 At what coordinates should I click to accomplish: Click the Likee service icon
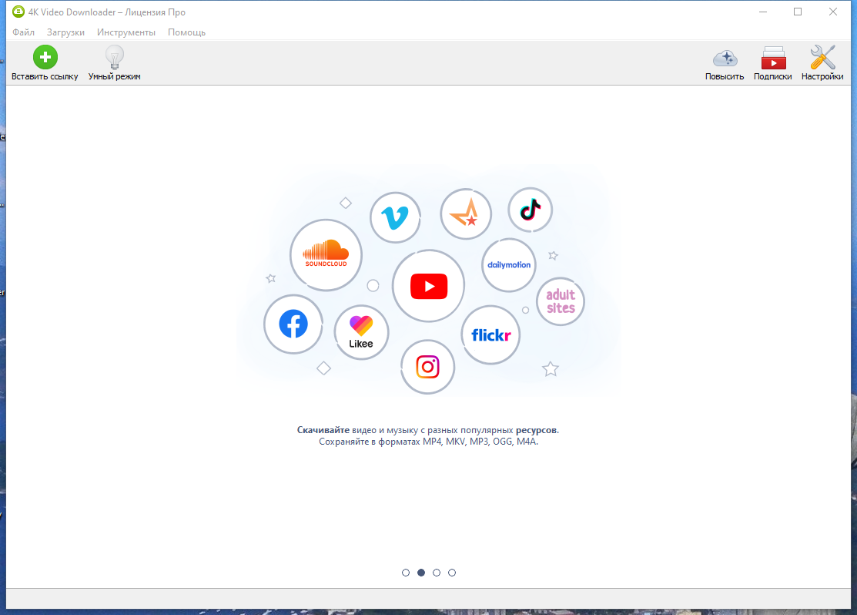[361, 331]
